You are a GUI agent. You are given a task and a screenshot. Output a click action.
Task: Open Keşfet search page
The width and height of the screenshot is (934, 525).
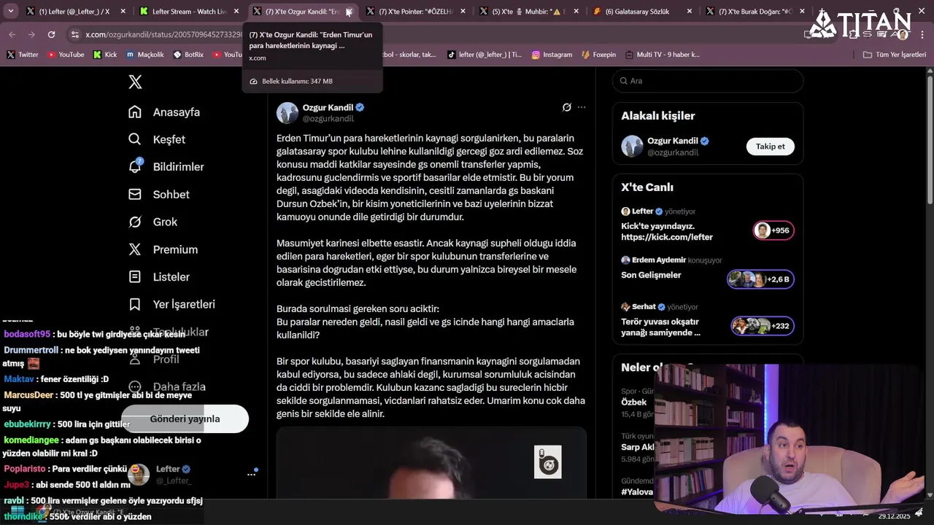point(157,139)
